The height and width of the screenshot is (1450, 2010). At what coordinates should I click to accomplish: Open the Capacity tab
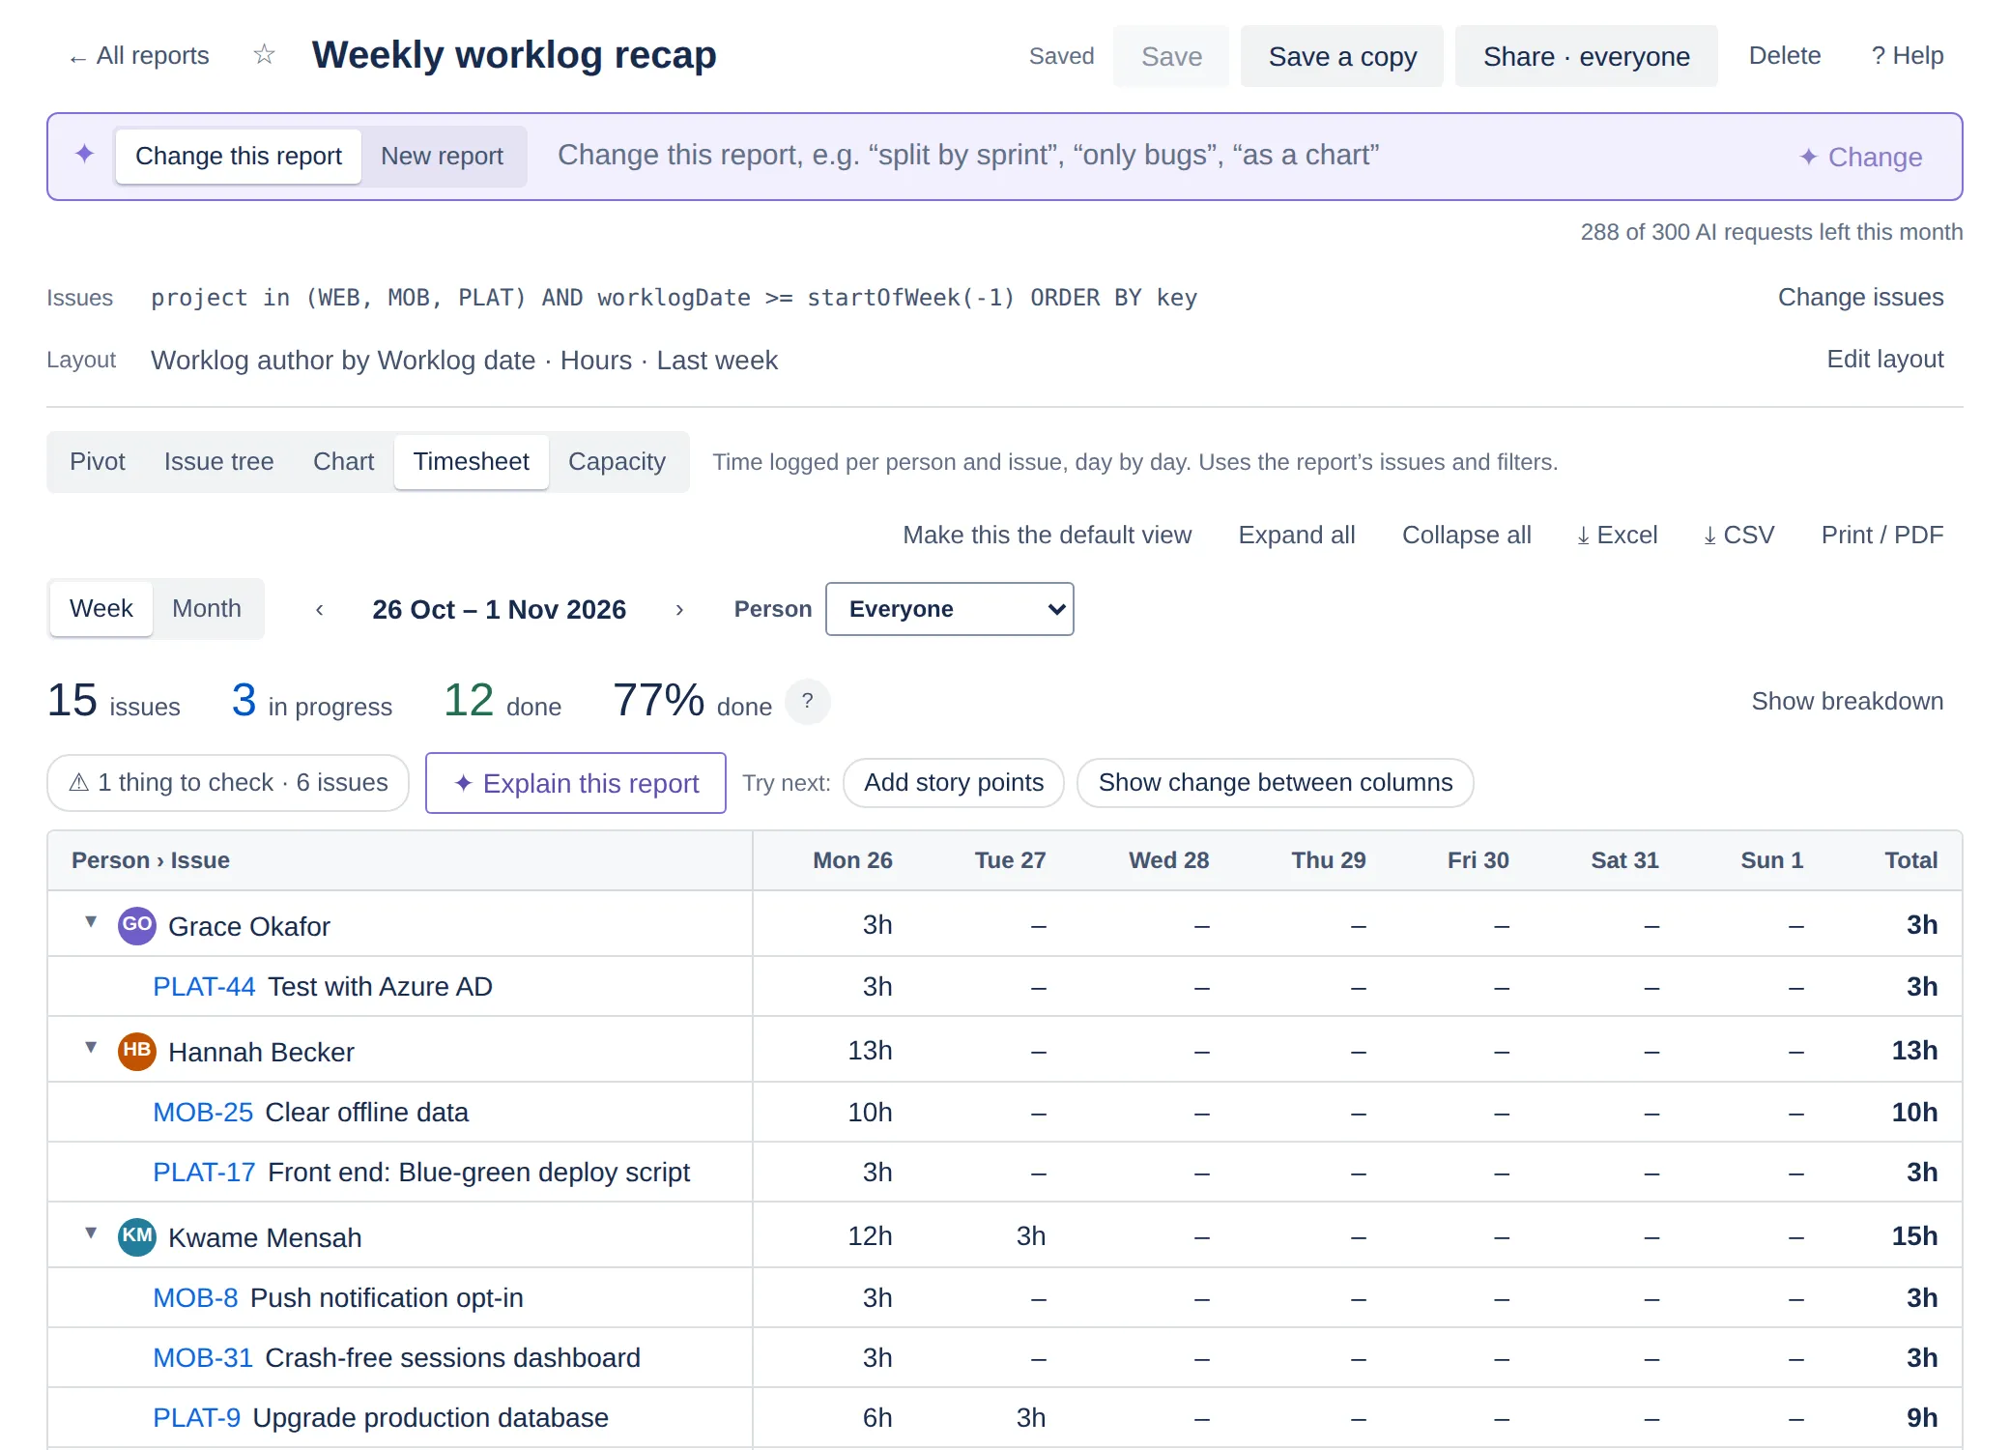(x=617, y=461)
